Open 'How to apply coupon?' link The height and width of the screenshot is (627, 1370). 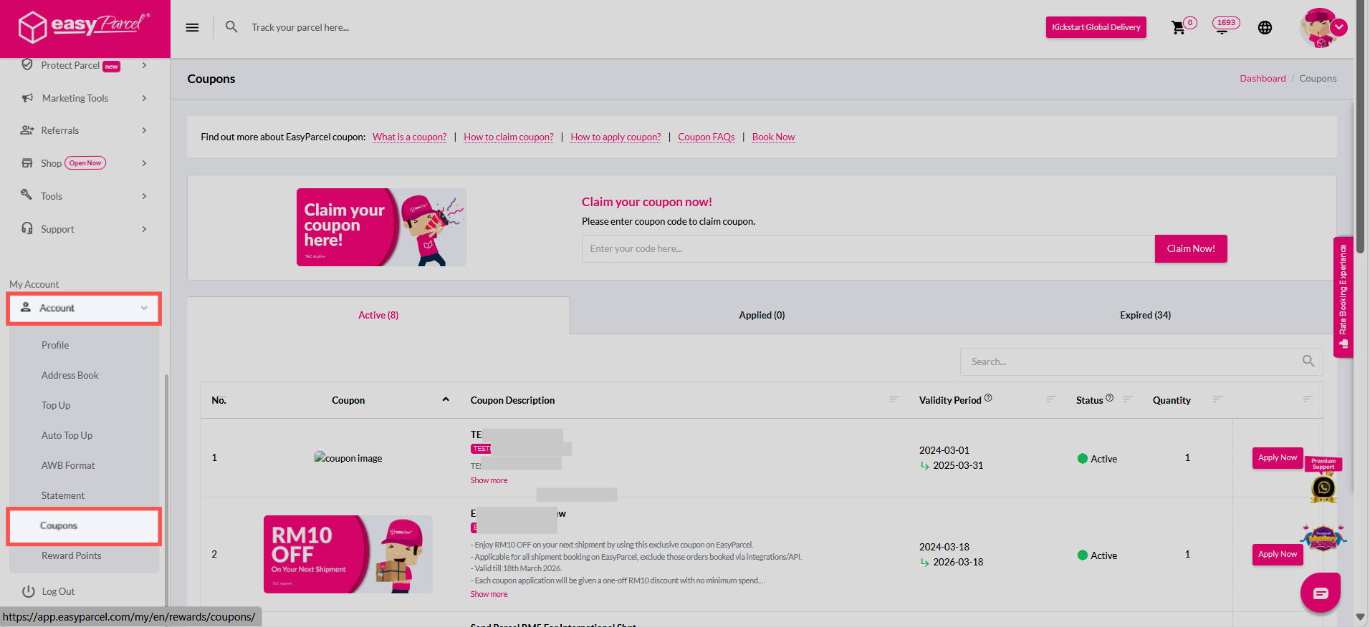[x=615, y=137]
